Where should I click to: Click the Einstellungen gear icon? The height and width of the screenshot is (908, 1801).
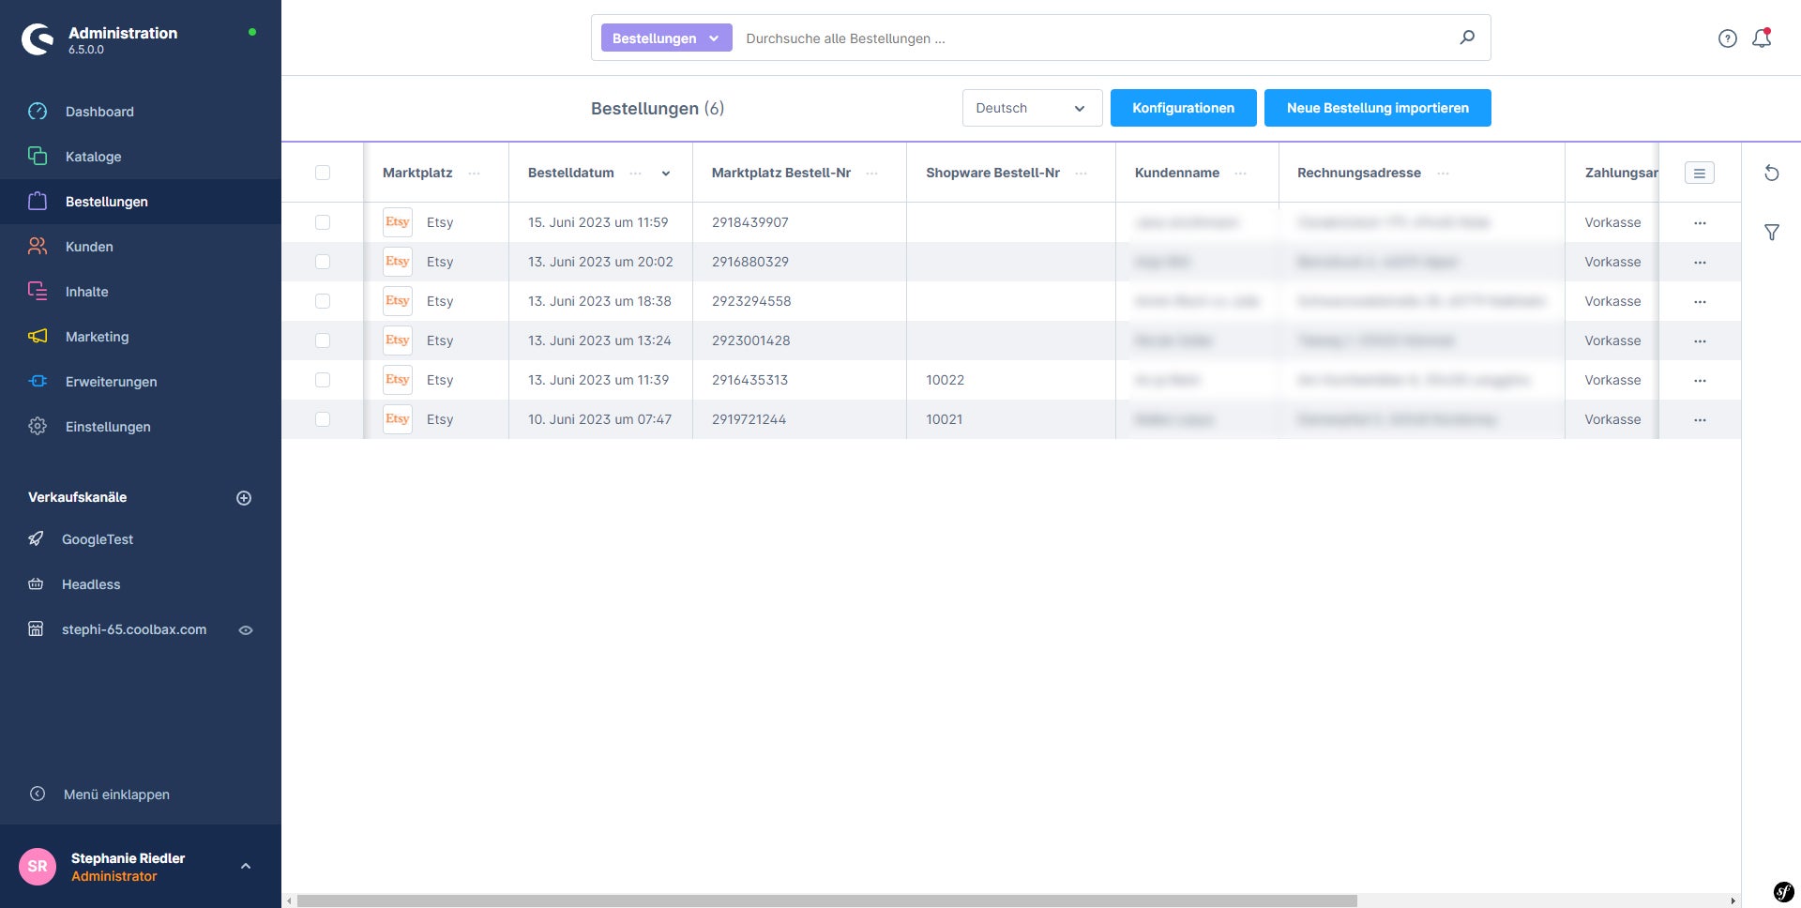pyautogui.click(x=38, y=427)
